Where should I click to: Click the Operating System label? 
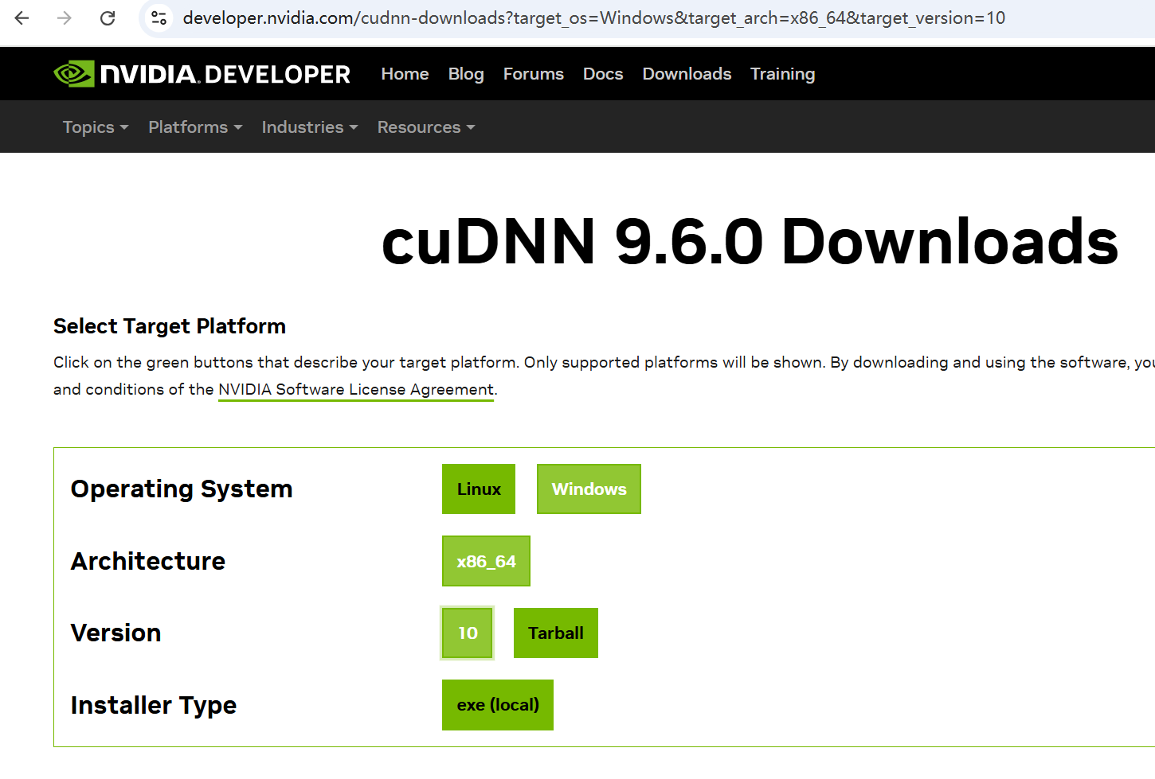click(182, 489)
